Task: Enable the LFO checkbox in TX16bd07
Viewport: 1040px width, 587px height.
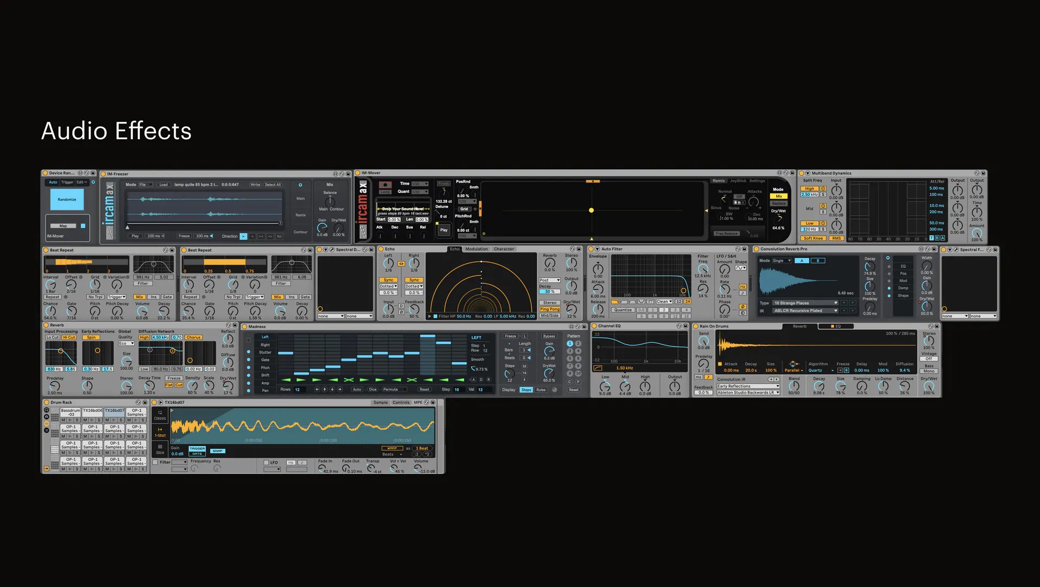Action: (x=266, y=462)
